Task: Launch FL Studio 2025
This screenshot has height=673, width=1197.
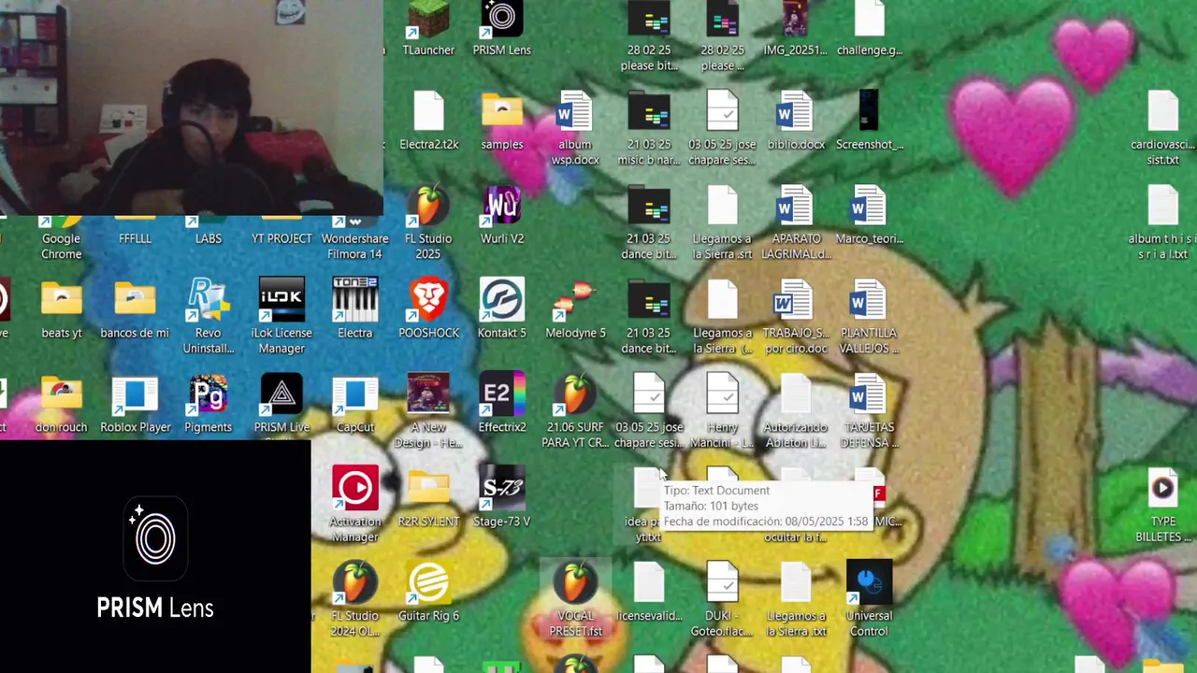Action: click(x=428, y=222)
